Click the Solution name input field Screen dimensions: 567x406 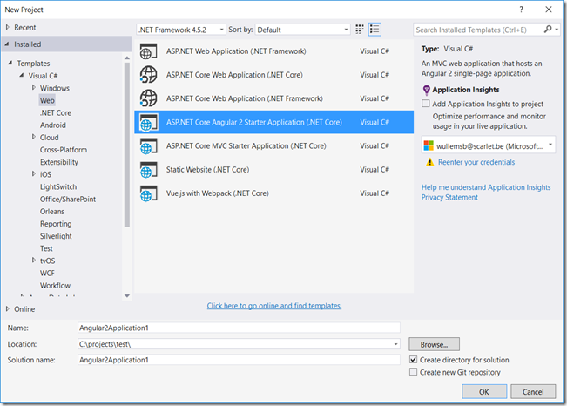pos(239,360)
